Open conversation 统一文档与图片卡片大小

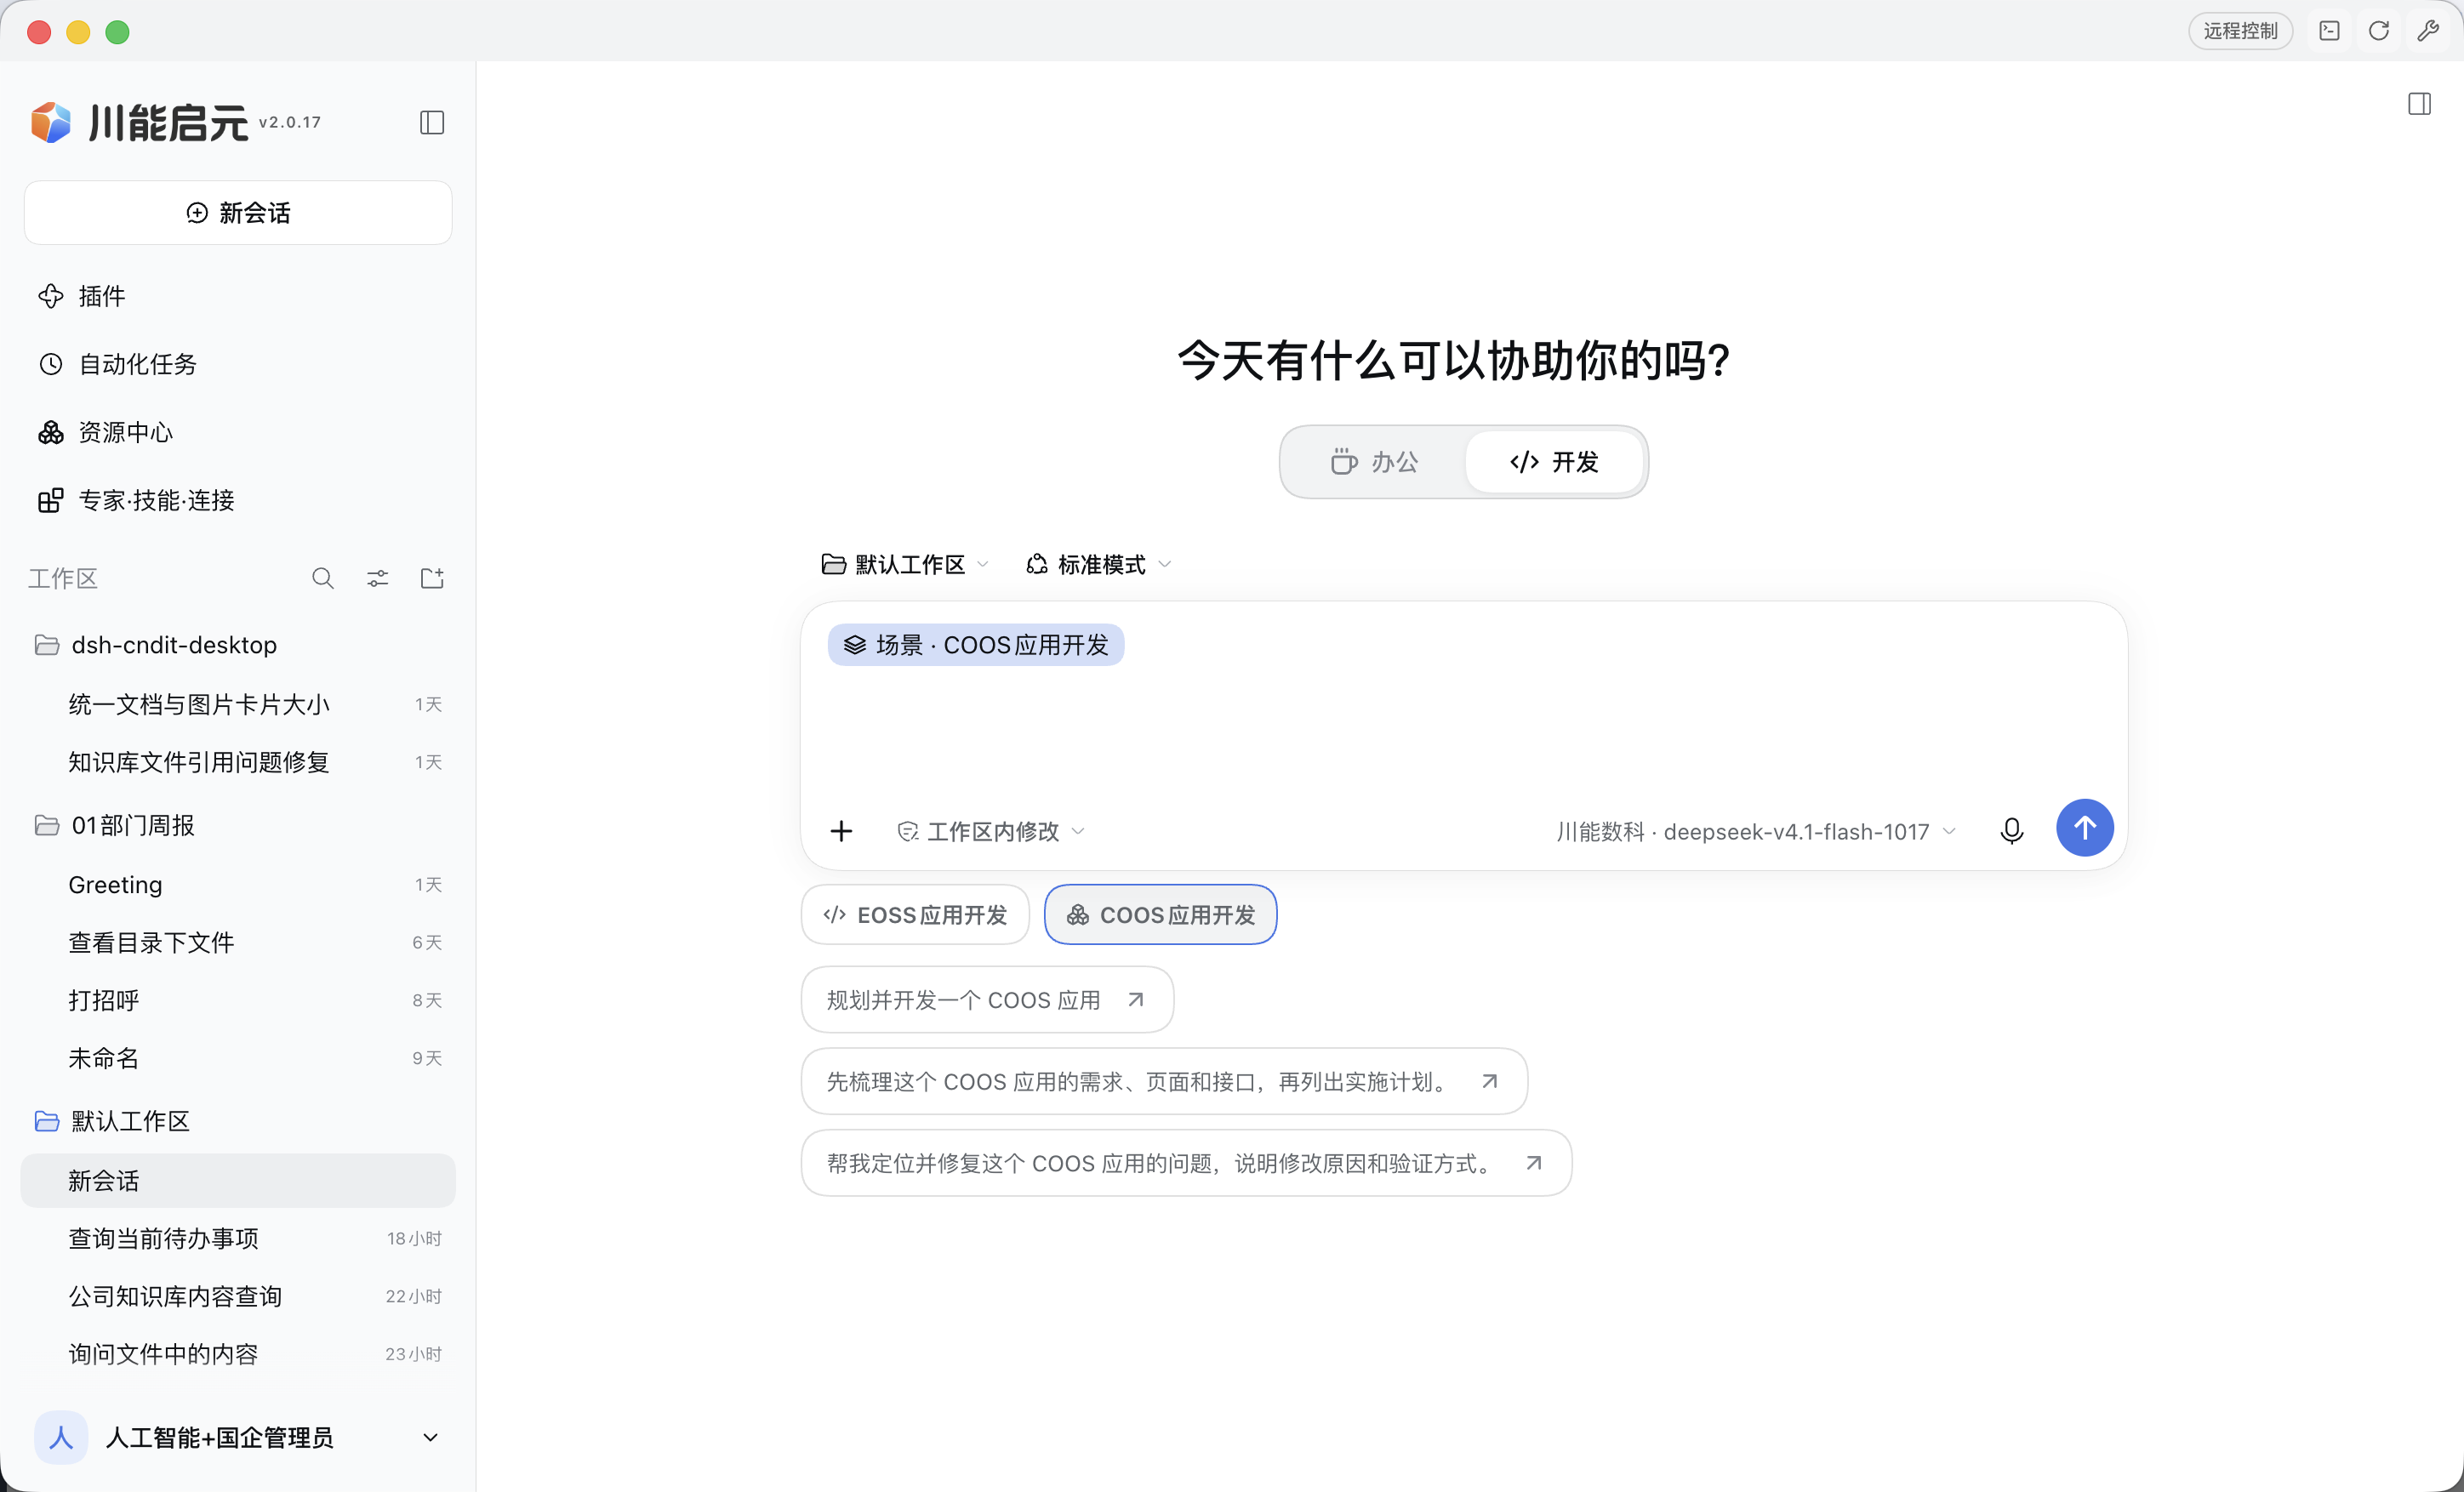click(x=238, y=704)
